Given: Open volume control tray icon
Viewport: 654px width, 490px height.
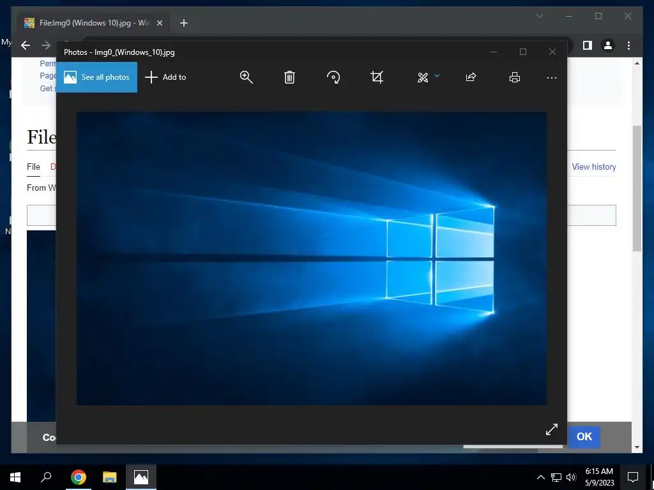Looking at the screenshot, I should [x=571, y=477].
